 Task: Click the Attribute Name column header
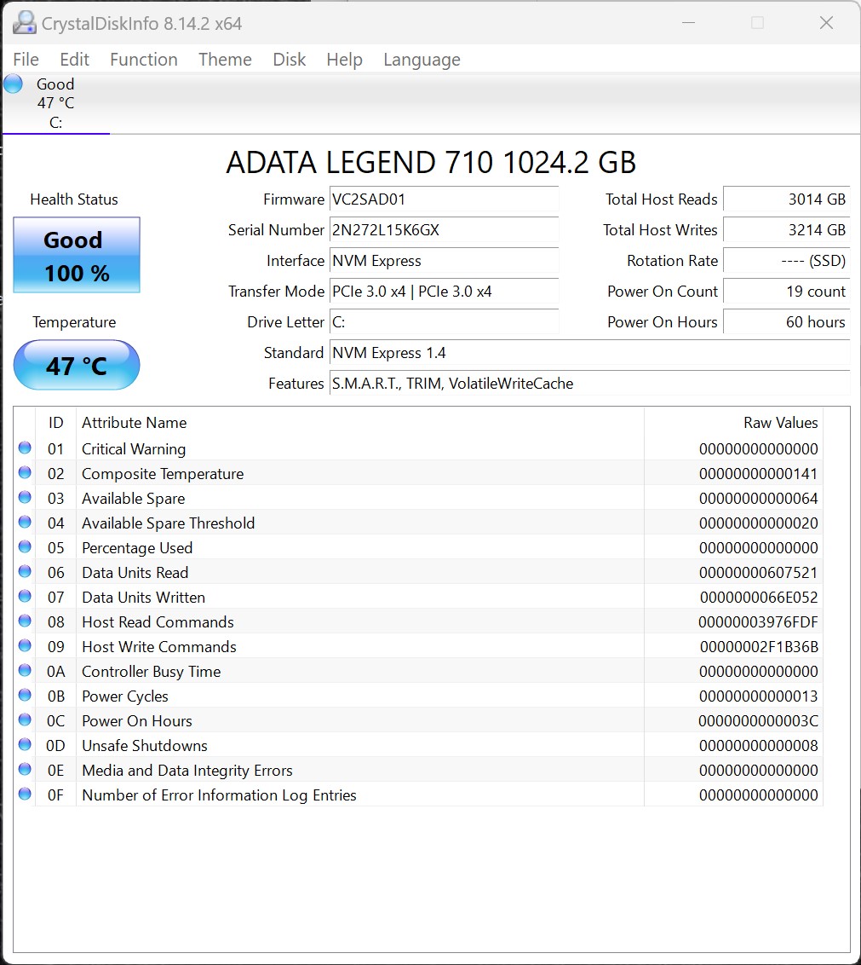(359, 423)
